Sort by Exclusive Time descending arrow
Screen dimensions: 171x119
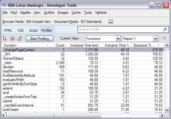[158, 45]
